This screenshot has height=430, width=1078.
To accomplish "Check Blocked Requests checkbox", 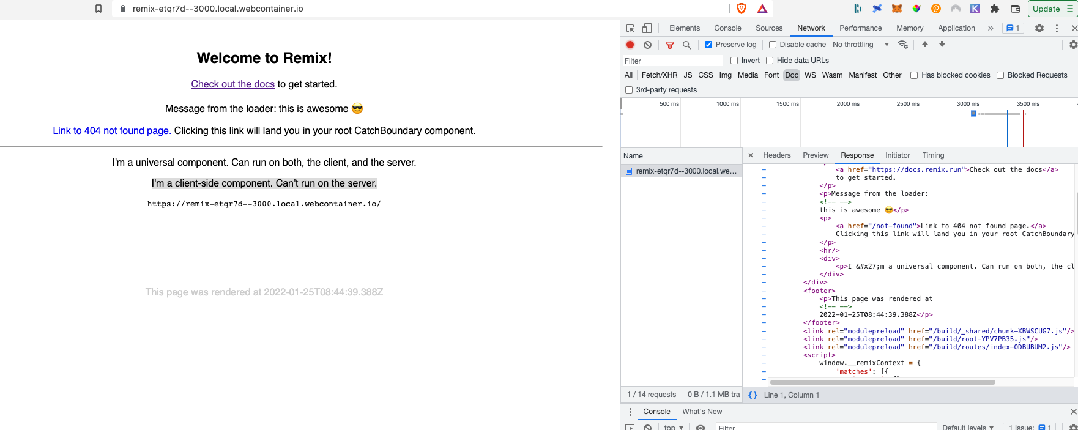I will point(1000,75).
